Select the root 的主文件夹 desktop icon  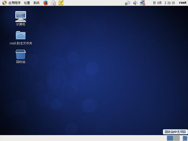click(21, 38)
